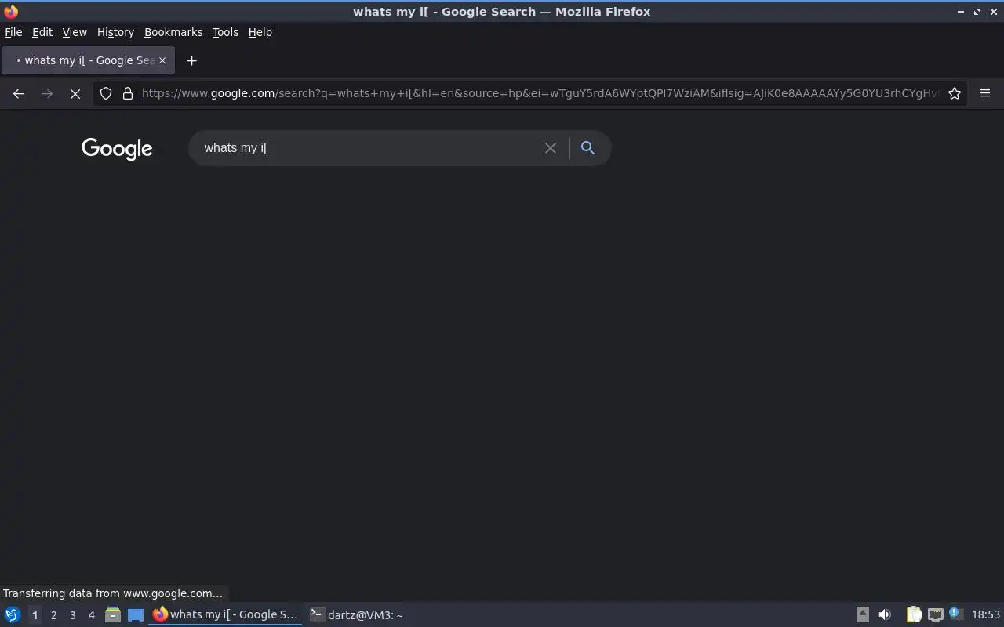Click the blue show-desktop icon in taskbar

tap(136, 615)
